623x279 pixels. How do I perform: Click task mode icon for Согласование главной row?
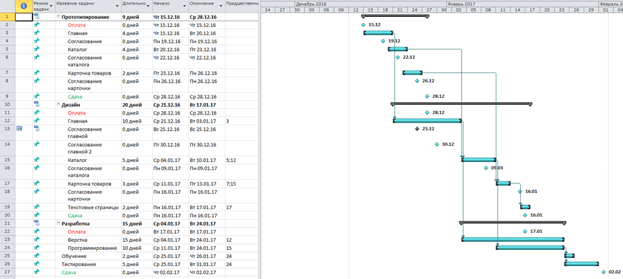click(37, 129)
